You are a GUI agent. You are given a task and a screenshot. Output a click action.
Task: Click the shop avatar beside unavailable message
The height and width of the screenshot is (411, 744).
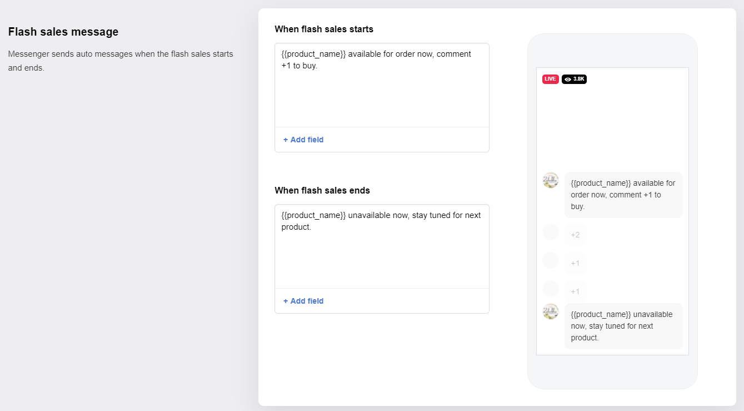point(550,311)
